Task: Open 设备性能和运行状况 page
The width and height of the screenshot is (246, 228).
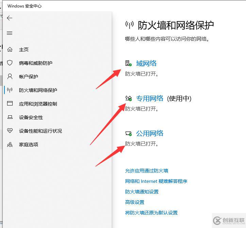Action: click(40, 131)
